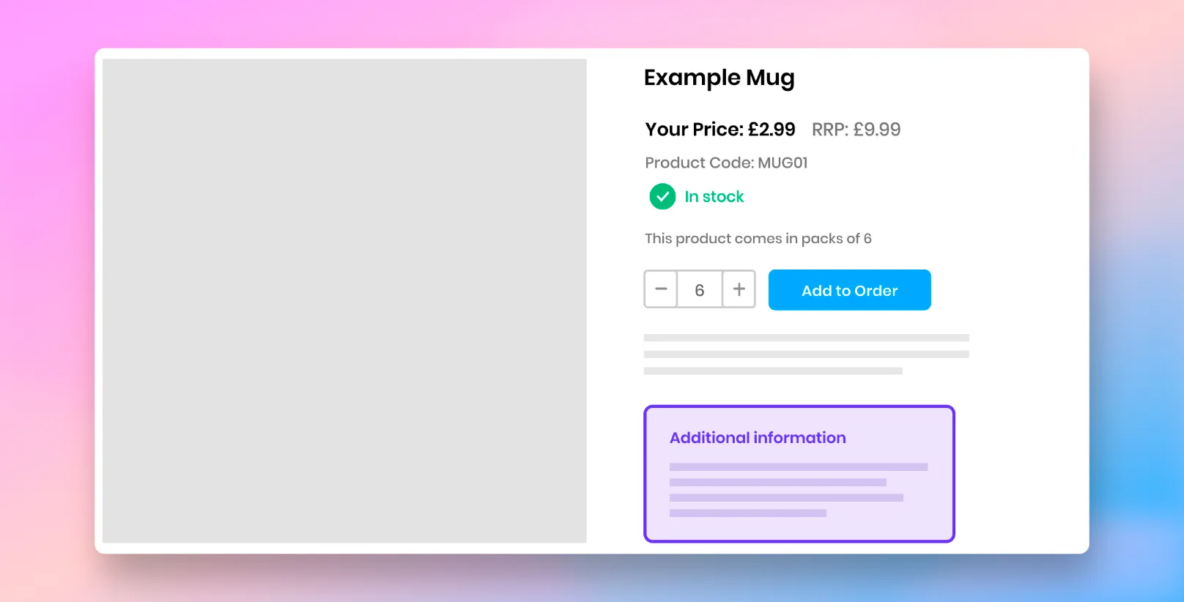Click the quantity field showing 6
Viewport: 1184px width, 602px height.
pos(700,289)
